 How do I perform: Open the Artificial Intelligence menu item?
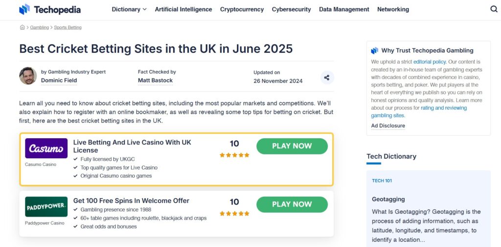pos(183,10)
